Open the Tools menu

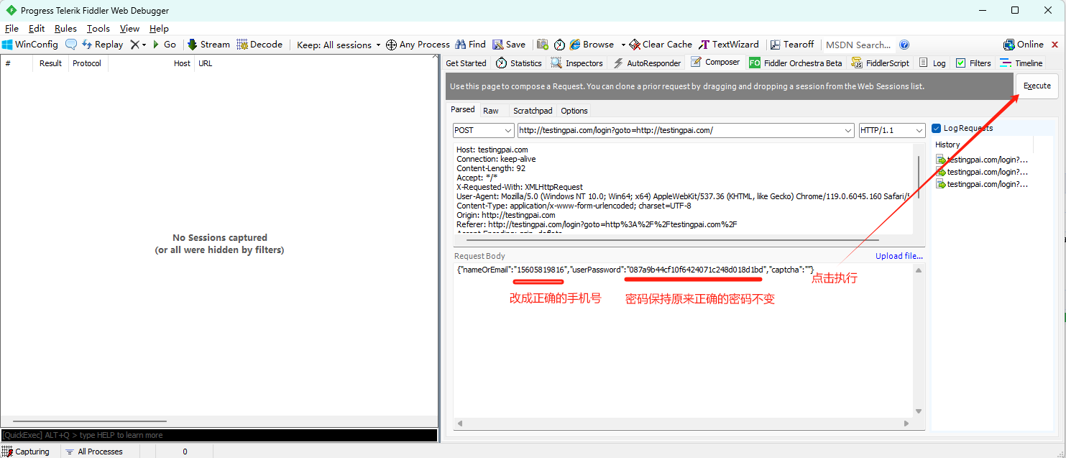(98, 29)
